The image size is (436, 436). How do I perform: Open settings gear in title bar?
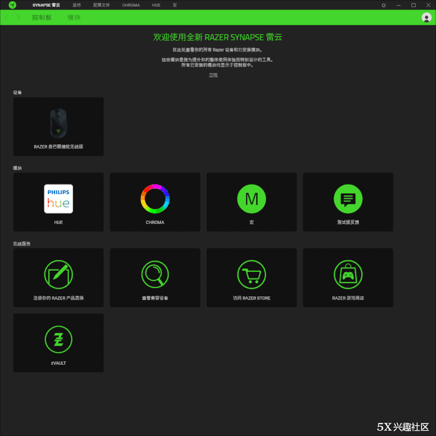coord(383,5)
